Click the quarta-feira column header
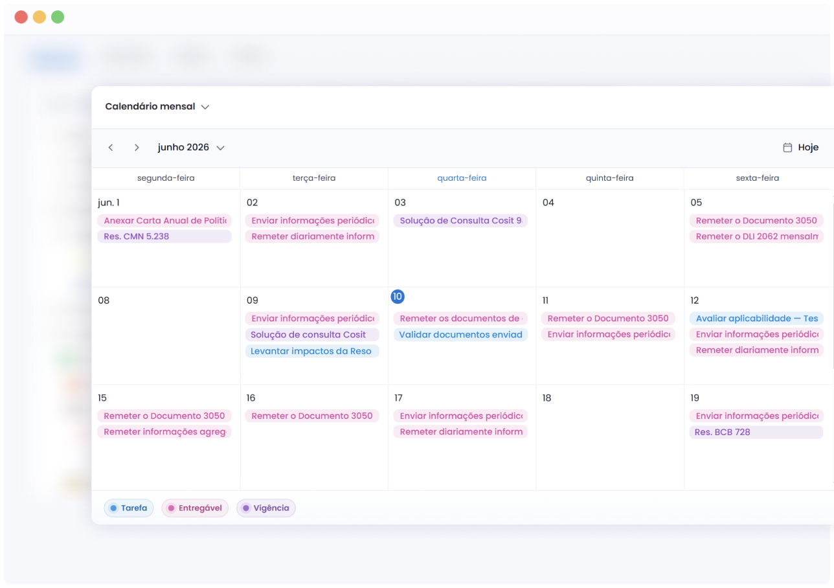 coord(462,178)
